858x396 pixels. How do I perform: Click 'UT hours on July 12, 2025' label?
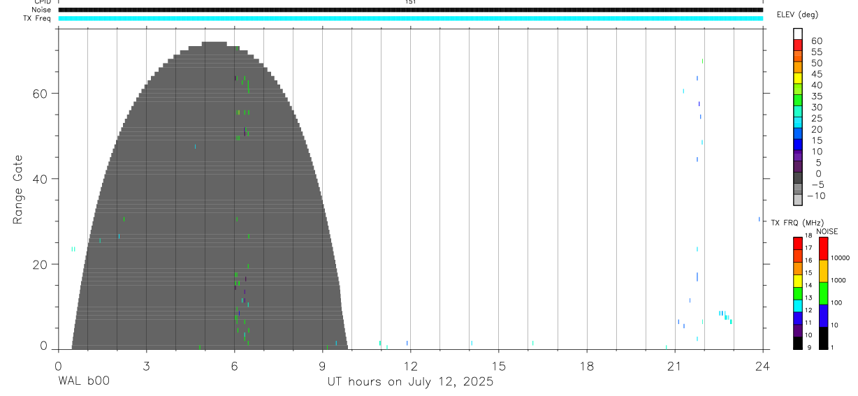click(410, 382)
